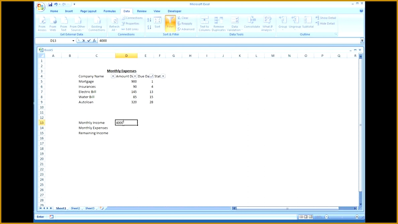Click the horizontal scrollbar
Image resolution: width=398 pixels, height=224 pixels.
click(287, 208)
